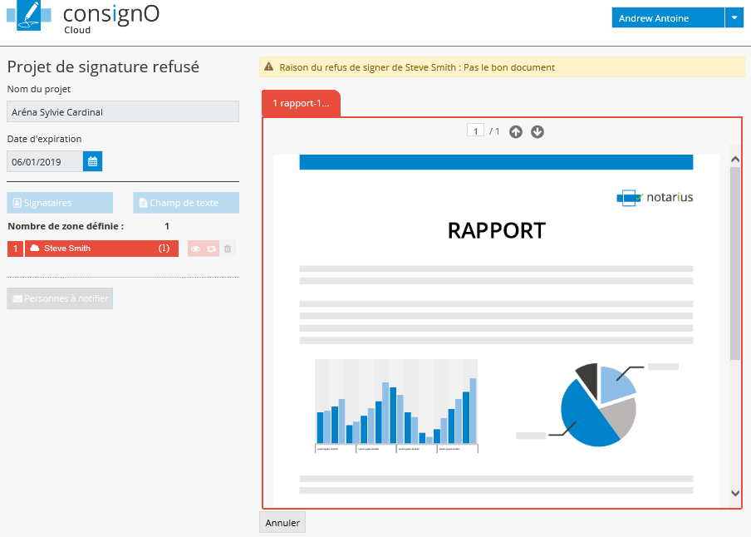Screen dimensions: 751x537
Task: Click the Nom du projet text field
Action: click(123, 112)
